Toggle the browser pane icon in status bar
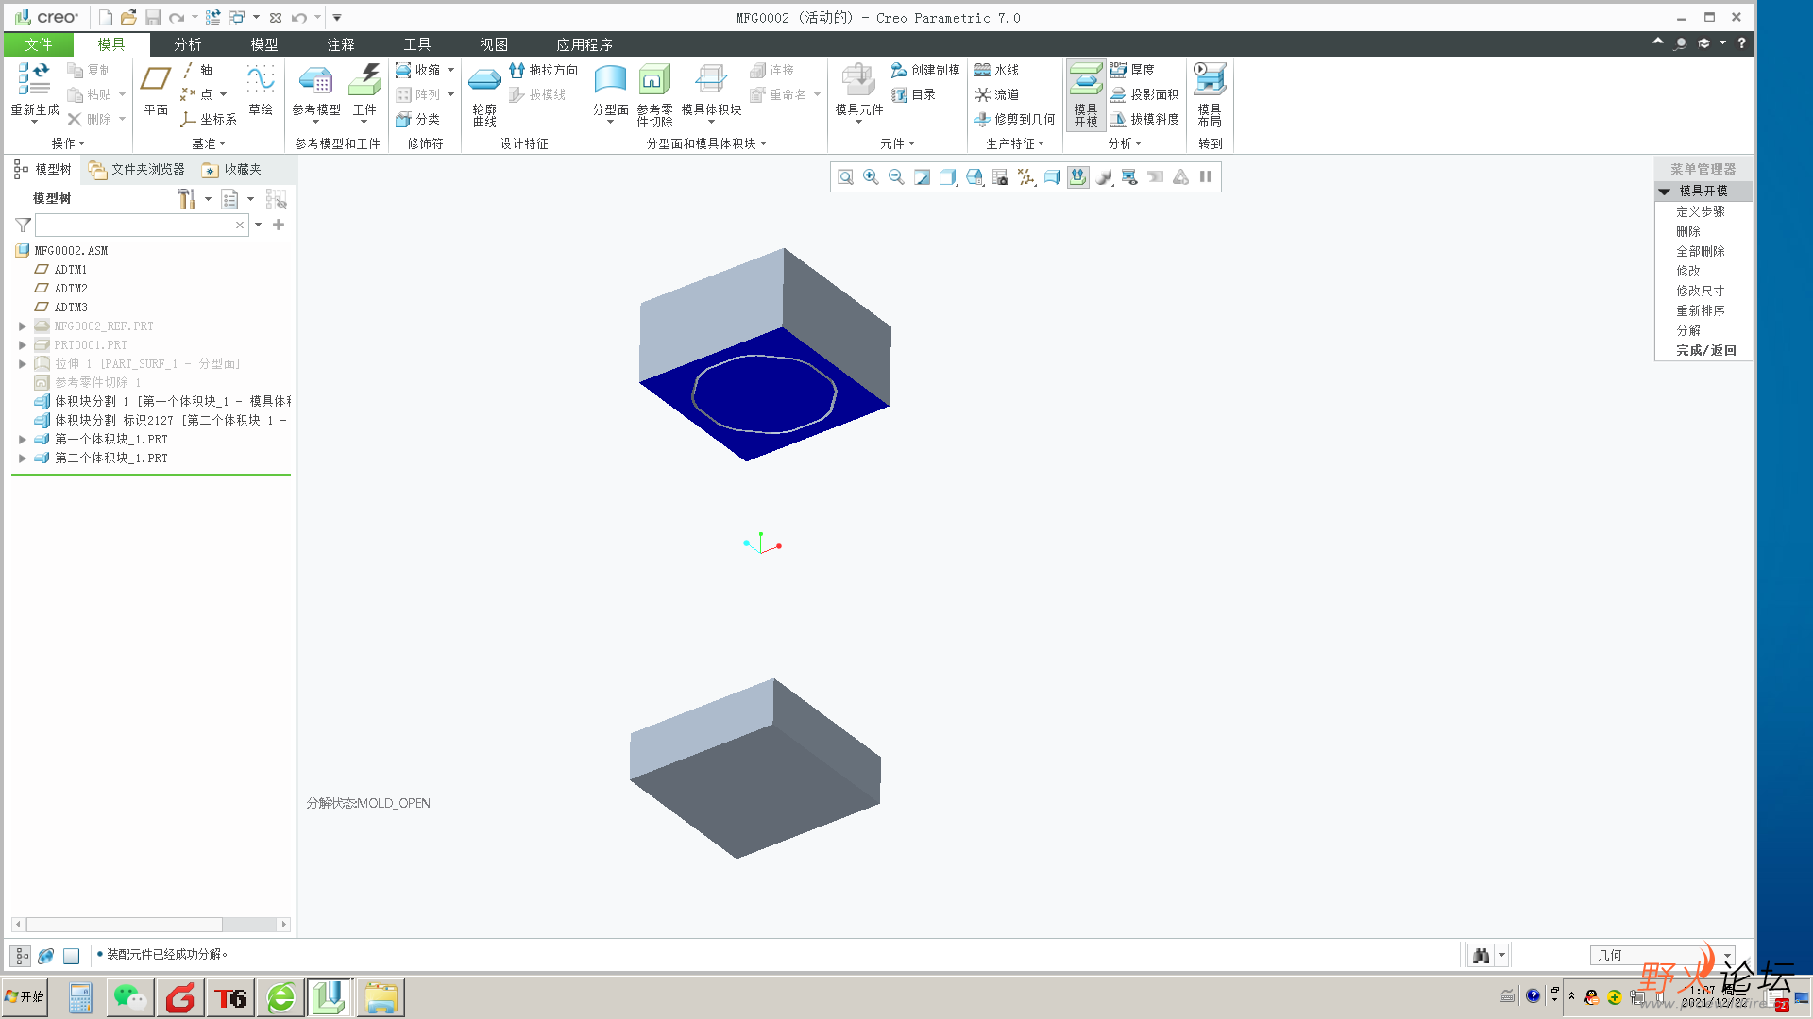This screenshot has height=1019, width=1813. tap(45, 956)
